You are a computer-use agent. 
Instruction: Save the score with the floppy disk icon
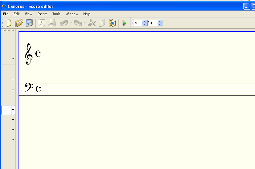[29, 23]
